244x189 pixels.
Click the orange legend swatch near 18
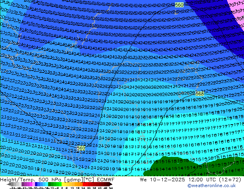pos(79,184)
